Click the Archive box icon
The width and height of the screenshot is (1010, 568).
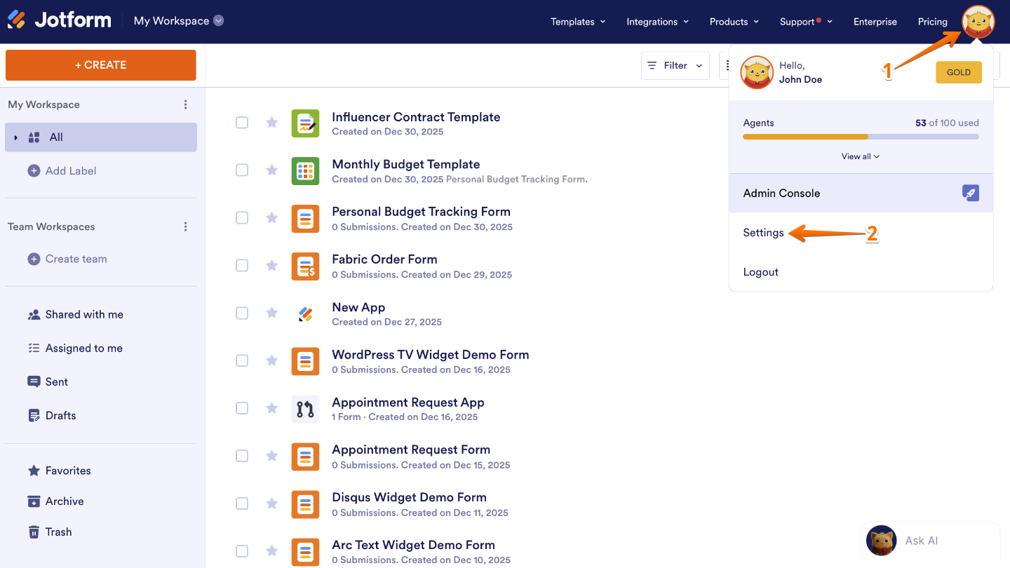click(x=34, y=501)
